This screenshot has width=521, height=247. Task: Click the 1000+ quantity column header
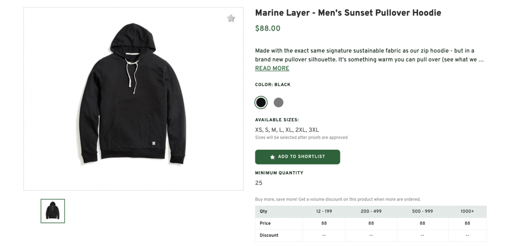pyautogui.click(x=467, y=211)
